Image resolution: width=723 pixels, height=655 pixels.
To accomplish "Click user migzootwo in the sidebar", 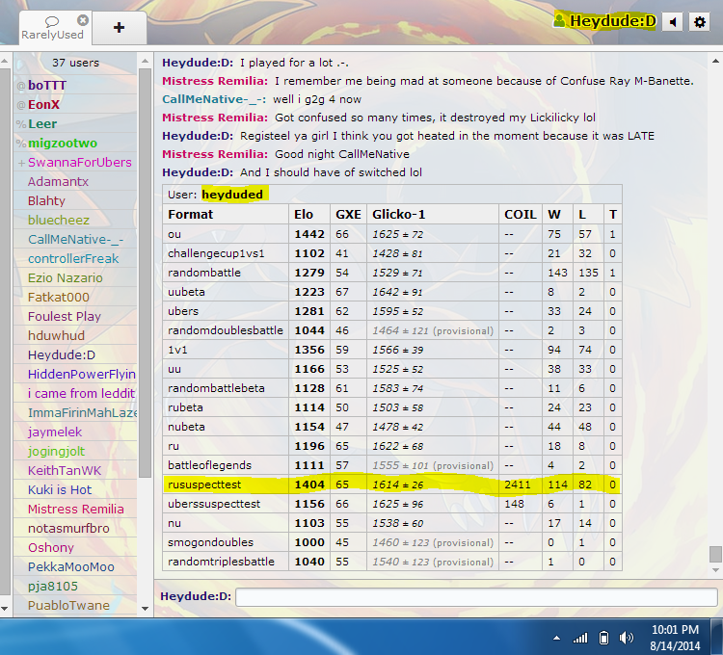I will click(62, 143).
